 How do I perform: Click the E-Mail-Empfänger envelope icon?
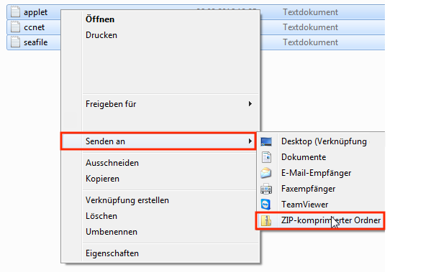266,173
